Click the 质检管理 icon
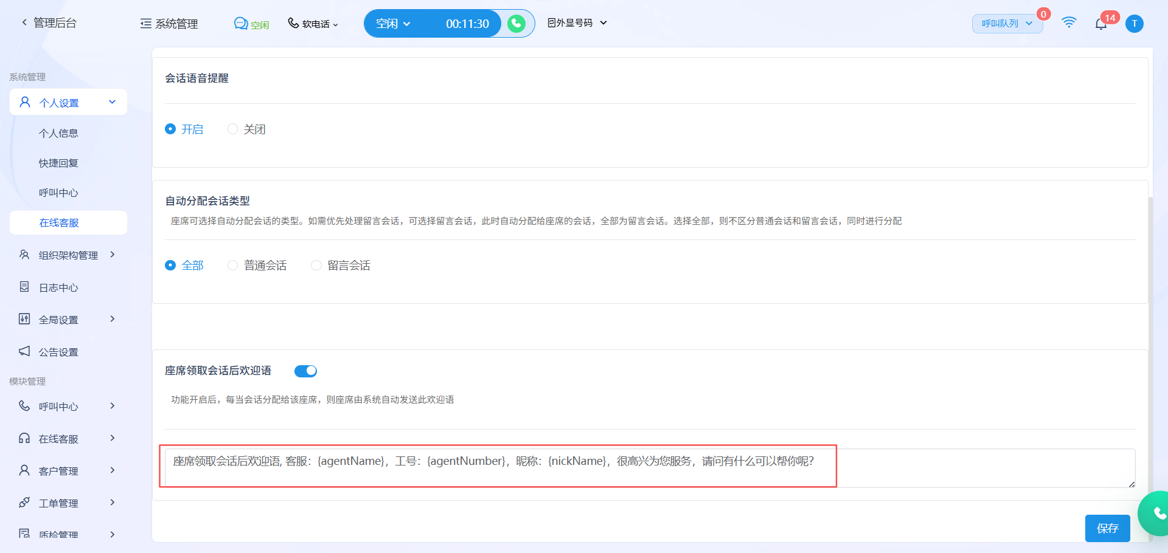 click(x=24, y=534)
